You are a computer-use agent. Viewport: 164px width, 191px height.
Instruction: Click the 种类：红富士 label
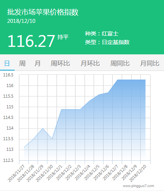(x=102, y=33)
